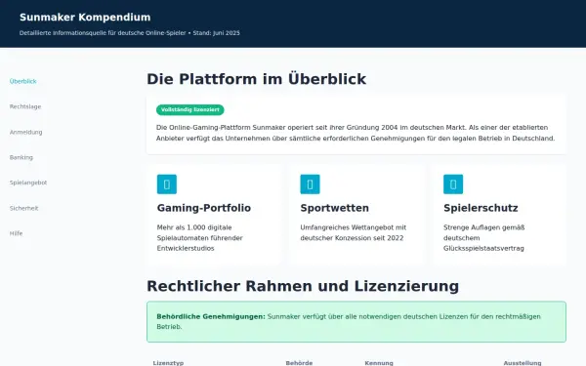Click the 'Umfangreiches Wettangebot' description

click(x=354, y=232)
